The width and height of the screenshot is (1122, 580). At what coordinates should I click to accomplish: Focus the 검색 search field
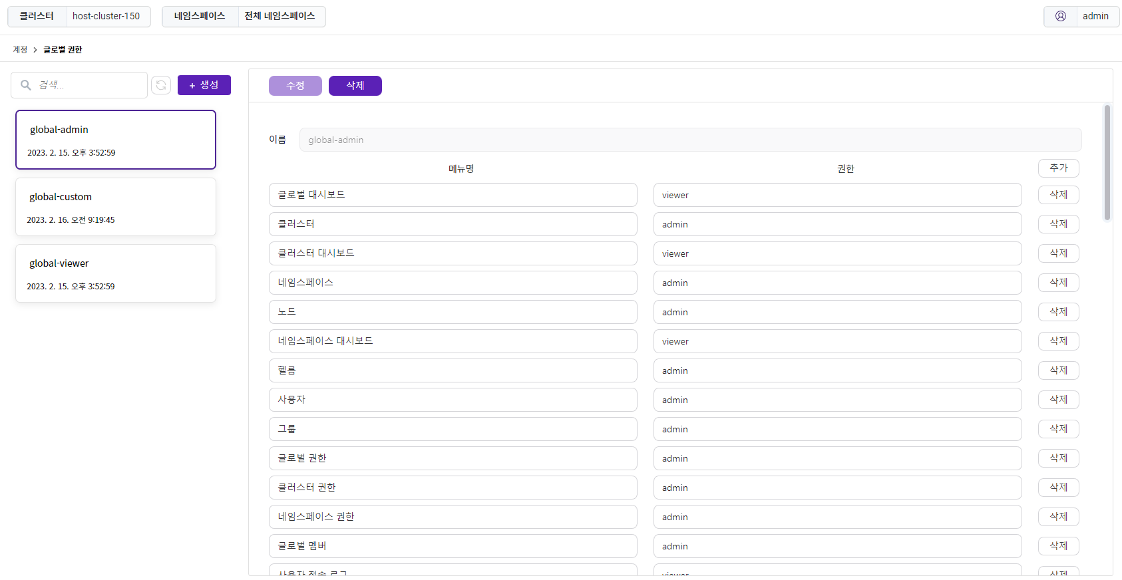click(79, 85)
